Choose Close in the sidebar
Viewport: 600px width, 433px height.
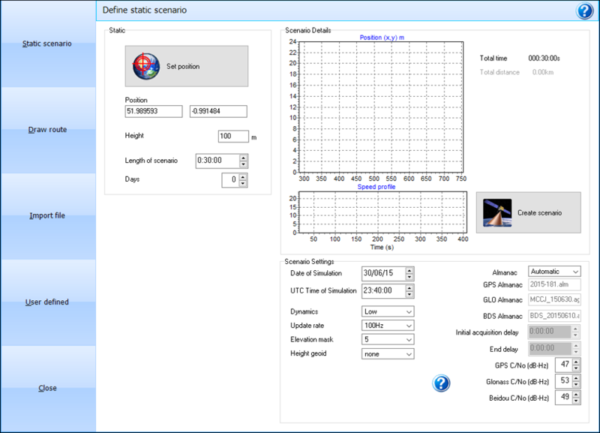(x=47, y=388)
